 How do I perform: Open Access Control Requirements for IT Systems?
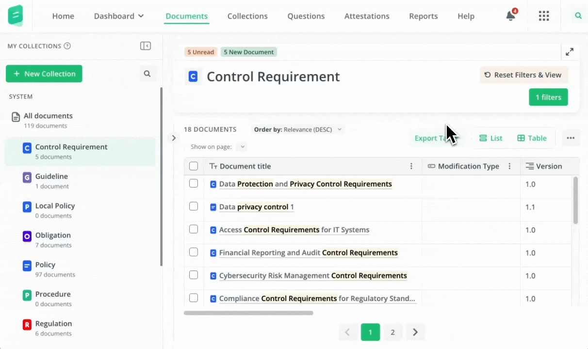(x=294, y=230)
